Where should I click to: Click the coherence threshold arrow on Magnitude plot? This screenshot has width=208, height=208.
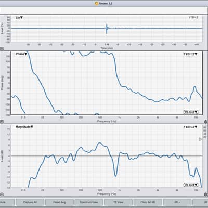point(200,139)
